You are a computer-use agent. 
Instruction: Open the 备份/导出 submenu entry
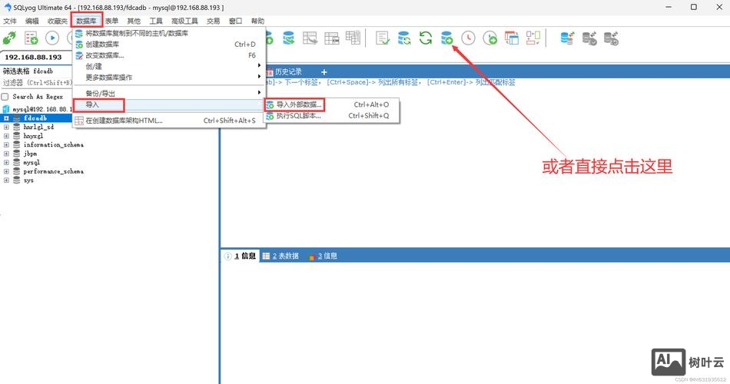point(100,93)
